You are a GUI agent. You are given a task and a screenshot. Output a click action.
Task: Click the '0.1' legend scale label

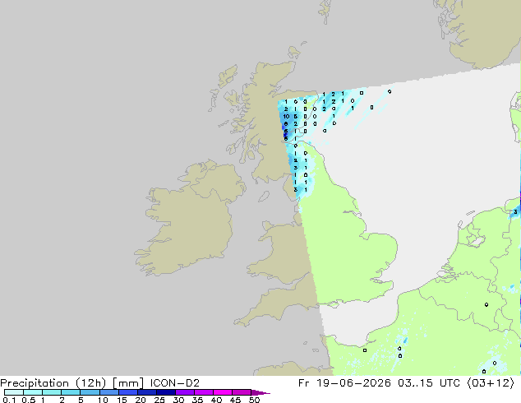[9, 400]
